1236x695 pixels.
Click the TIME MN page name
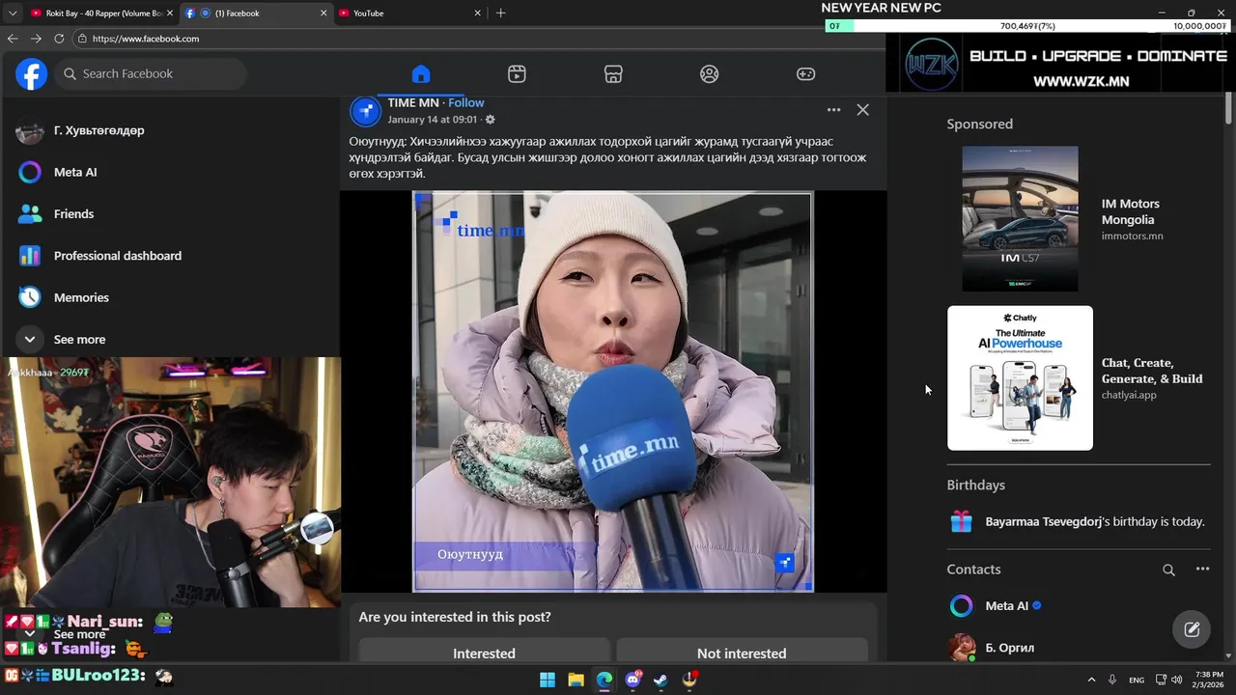pyautogui.click(x=413, y=103)
